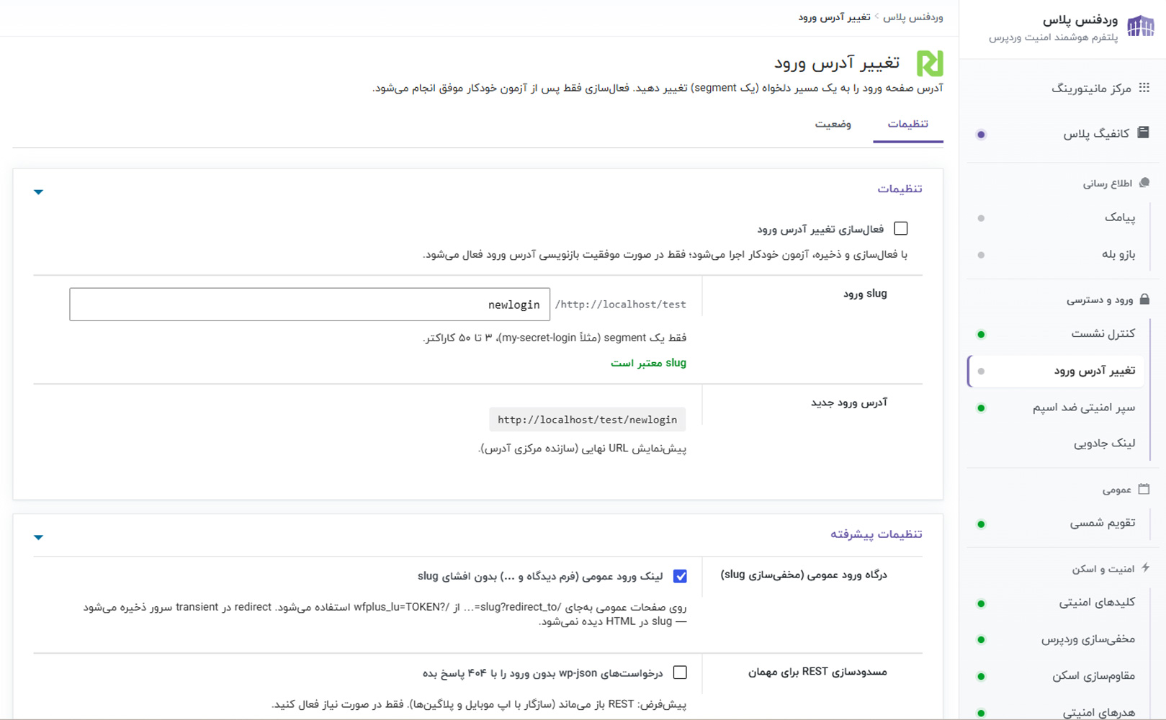This screenshot has width=1166, height=720.
Task: Check the wp-json ۴۰۴ response checkbox
Action: click(x=680, y=672)
